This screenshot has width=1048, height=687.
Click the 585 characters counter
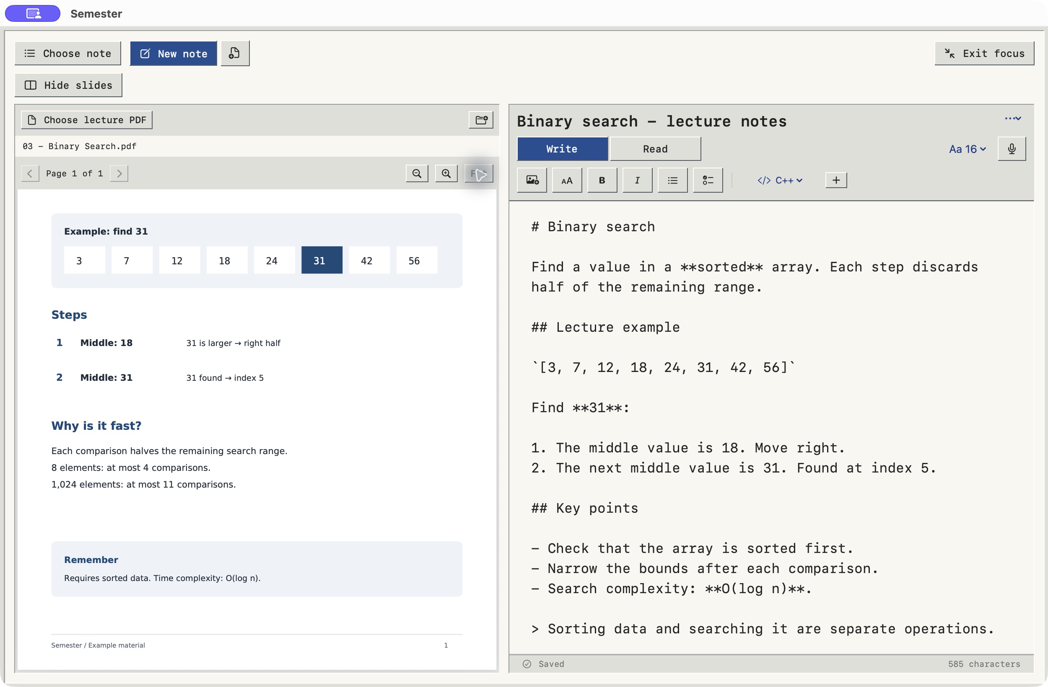984,664
